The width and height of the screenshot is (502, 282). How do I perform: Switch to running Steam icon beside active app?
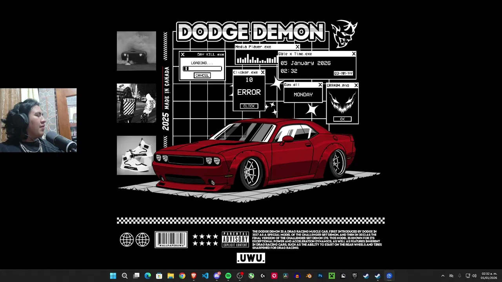[x=377, y=276]
